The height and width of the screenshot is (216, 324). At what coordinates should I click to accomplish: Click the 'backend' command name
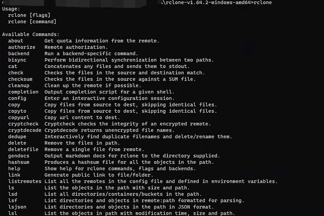[x=19, y=54]
